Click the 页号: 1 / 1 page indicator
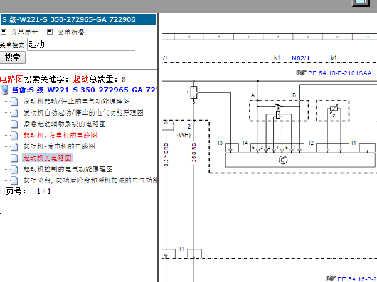 (28, 192)
